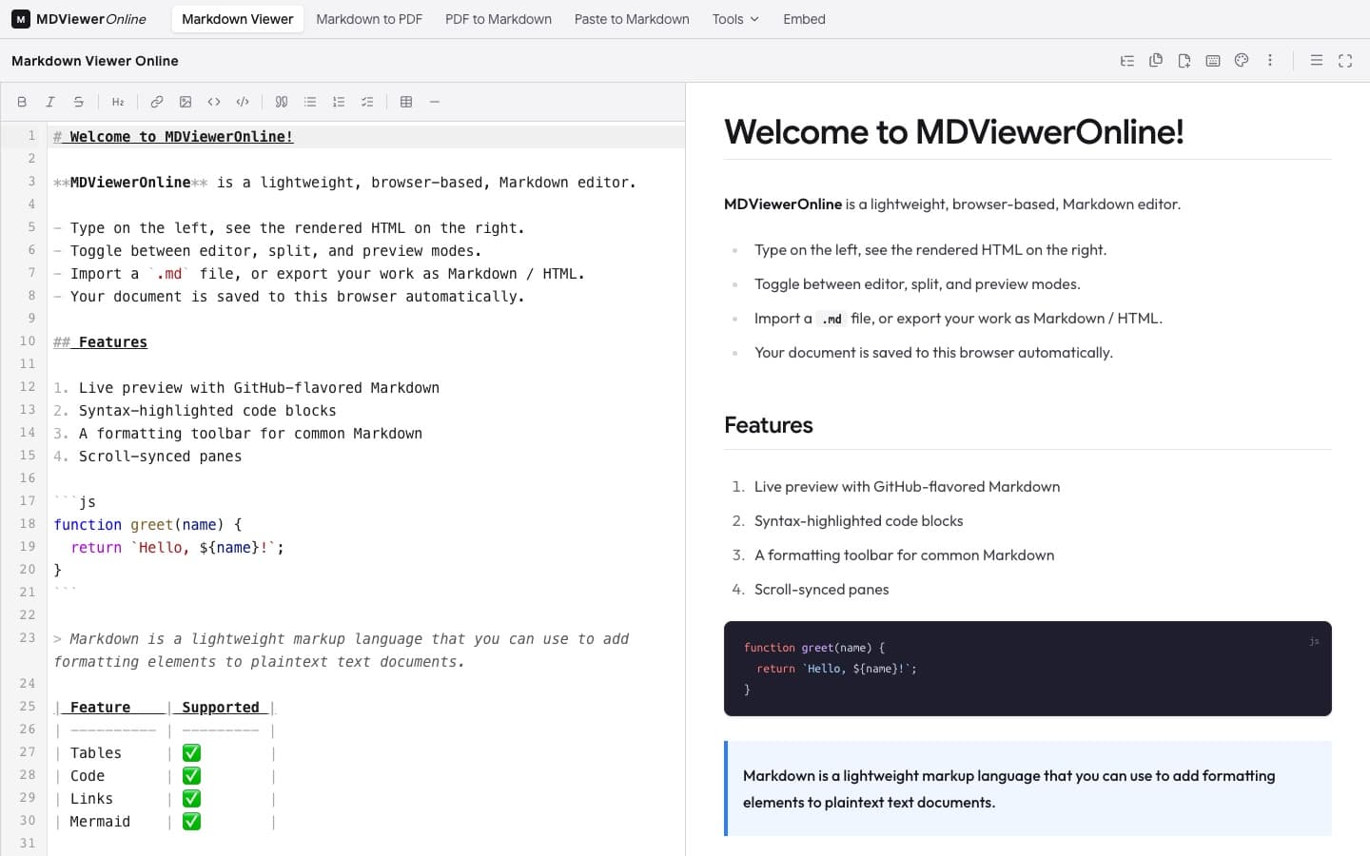
Task: Click the 'Features' heading in preview
Action: click(x=769, y=425)
